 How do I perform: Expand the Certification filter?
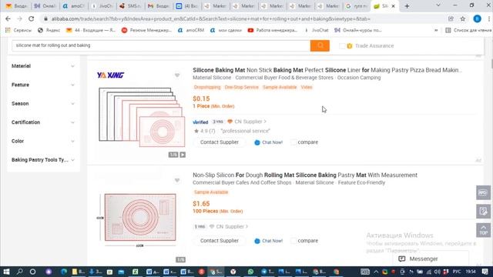43,122
